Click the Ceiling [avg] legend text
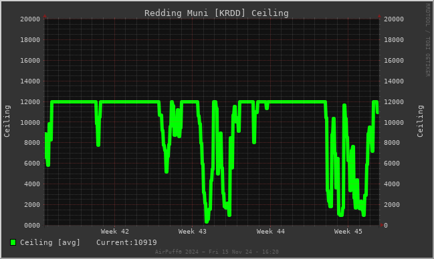The width and height of the screenshot is (434, 259). click(x=50, y=242)
